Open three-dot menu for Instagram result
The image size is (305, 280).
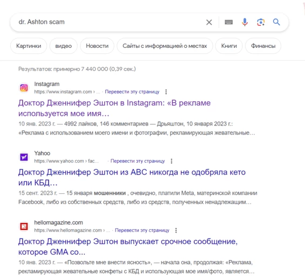pos(166,92)
